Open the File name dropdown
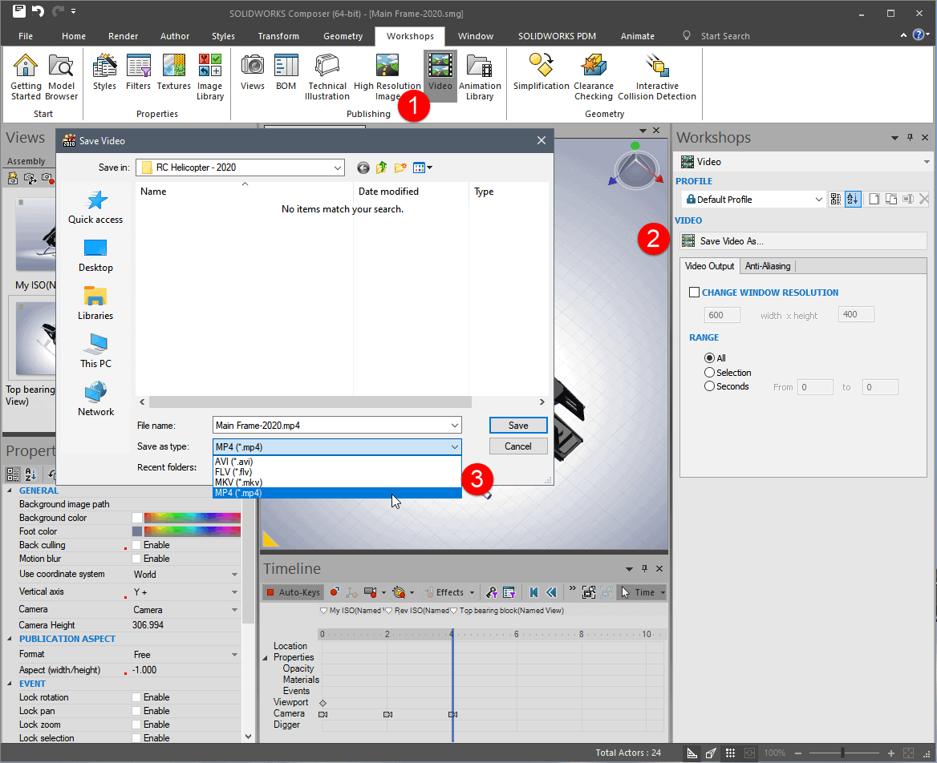This screenshot has width=937, height=763. [455, 426]
